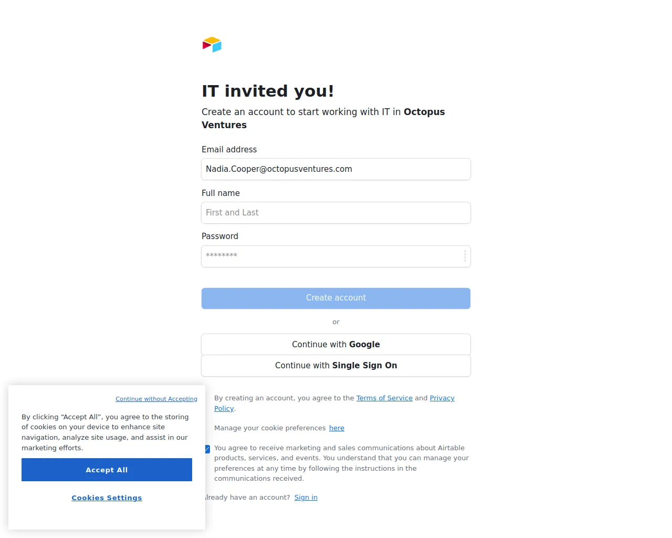Click the cookie preferences "here" link

(337, 428)
